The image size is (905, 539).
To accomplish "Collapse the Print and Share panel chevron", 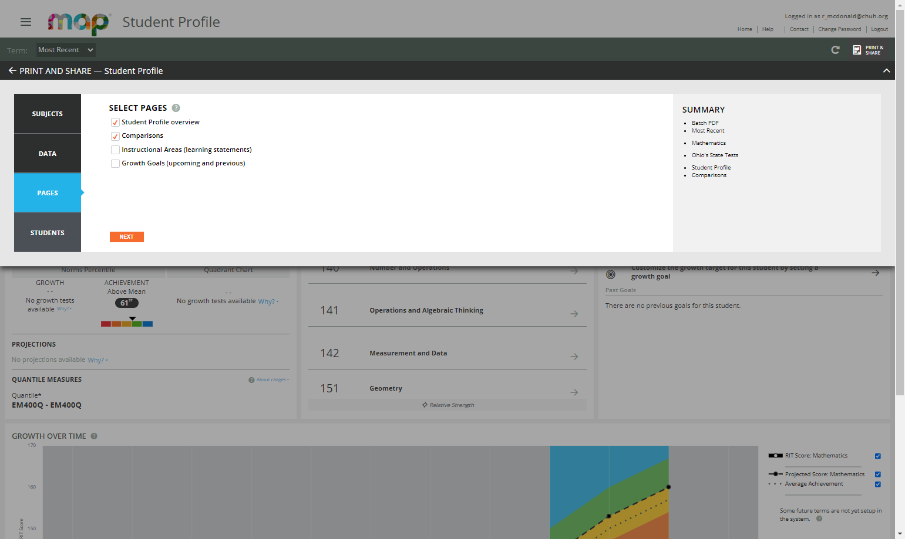I will (x=886, y=70).
